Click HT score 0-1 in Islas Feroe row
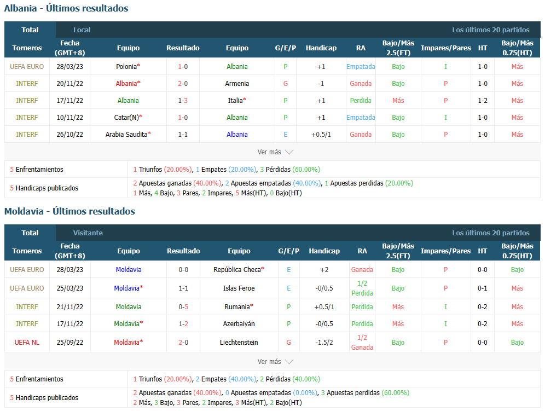The width and height of the screenshot is (545, 411). pyautogui.click(x=483, y=288)
